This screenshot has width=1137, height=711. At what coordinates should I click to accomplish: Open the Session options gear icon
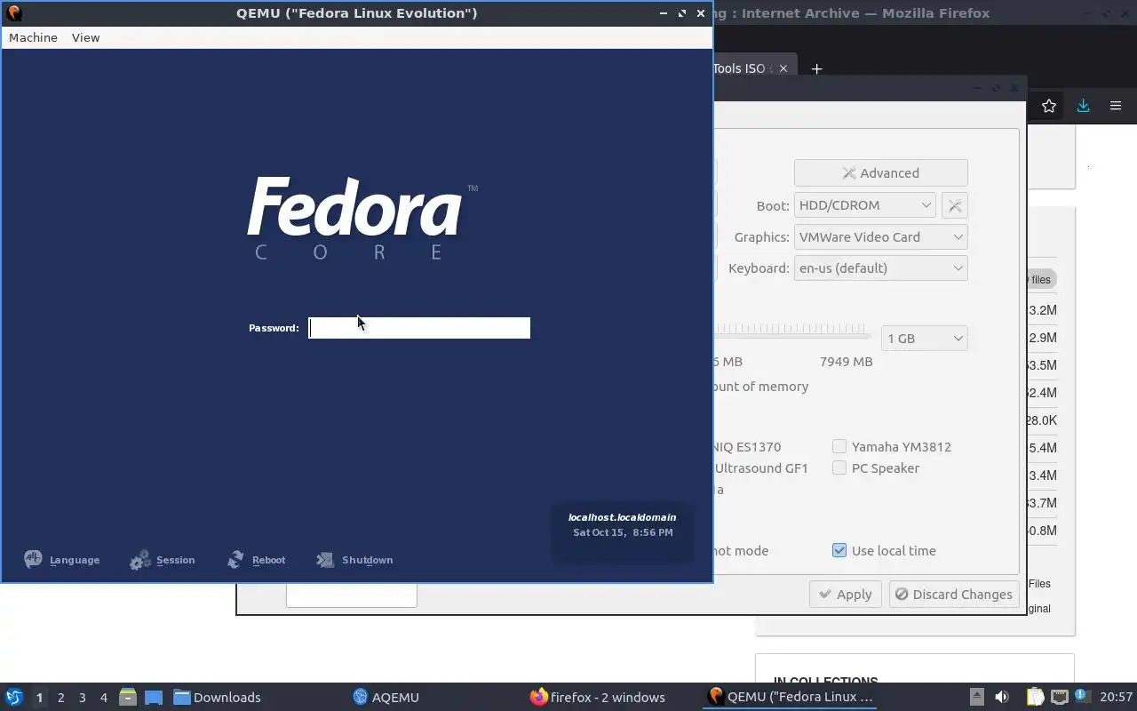click(139, 560)
